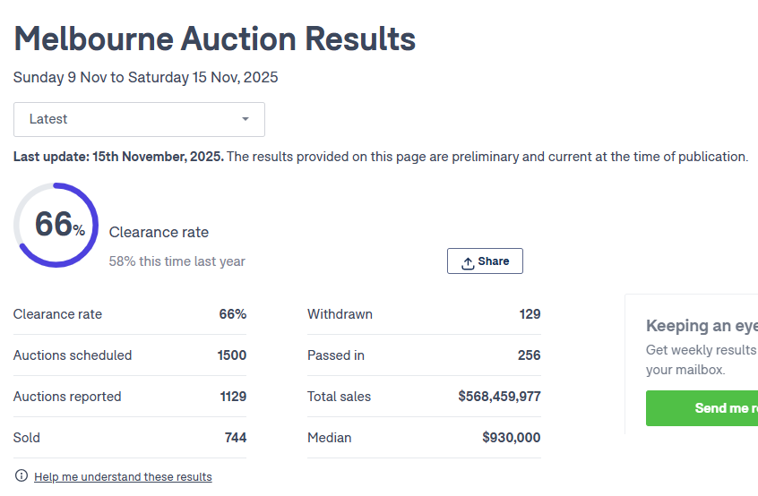
Task: Click the Withdrawn row label
Action: pos(340,314)
